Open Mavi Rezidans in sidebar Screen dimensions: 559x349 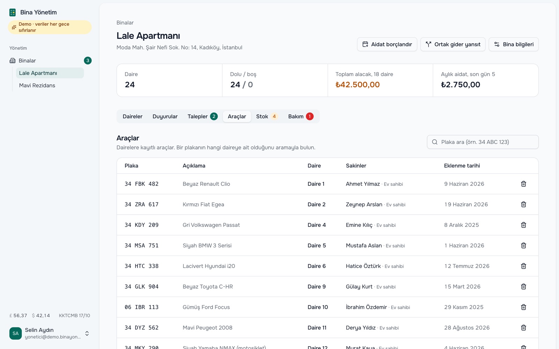coord(50,86)
